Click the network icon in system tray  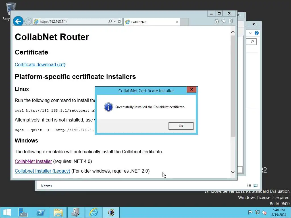pos(257,212)
